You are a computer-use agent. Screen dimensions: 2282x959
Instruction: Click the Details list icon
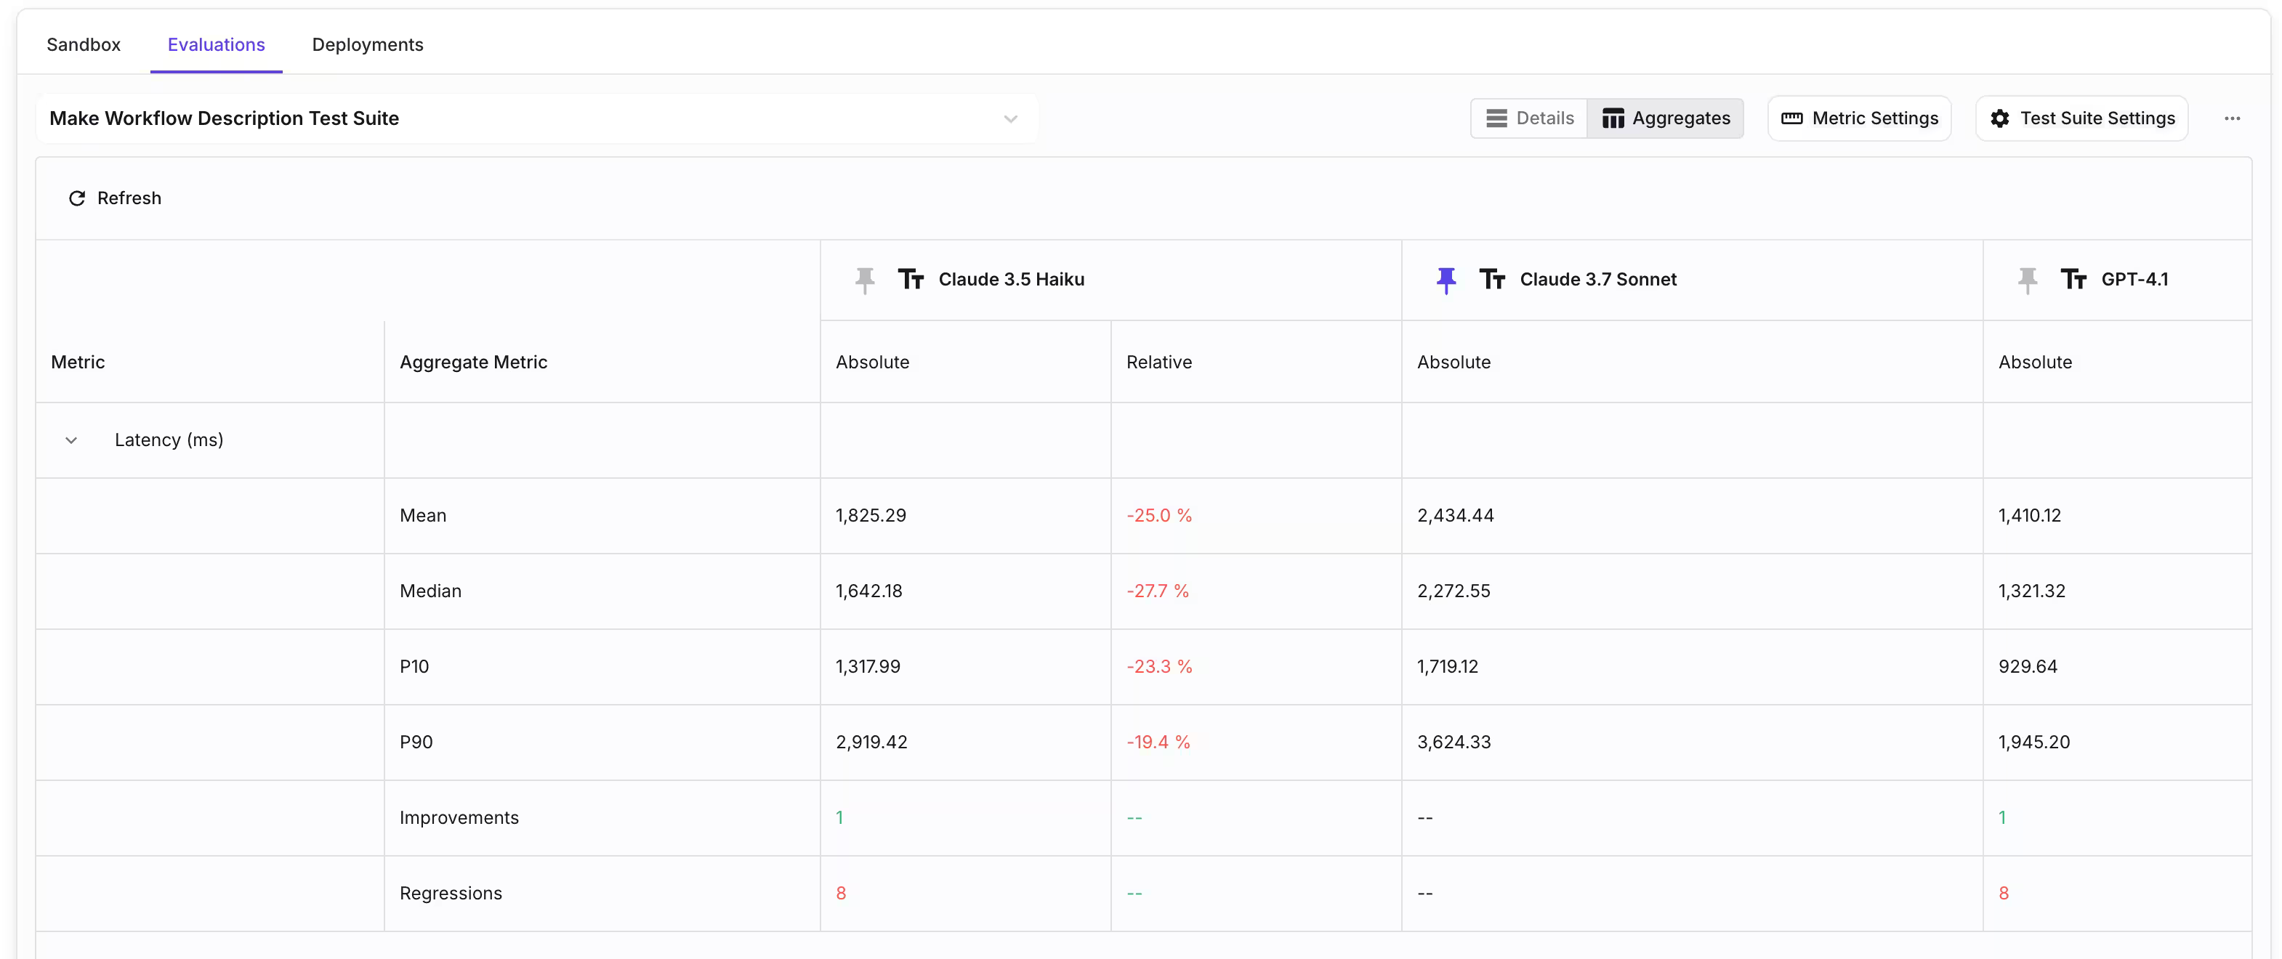tap(1496, 118)
